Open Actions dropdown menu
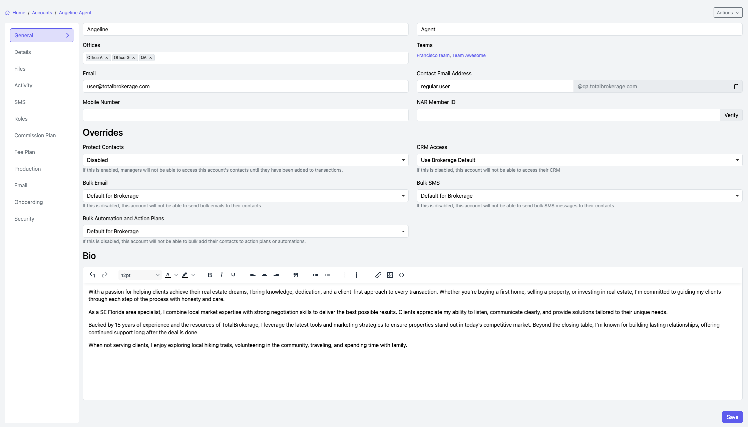 (728, 13)
